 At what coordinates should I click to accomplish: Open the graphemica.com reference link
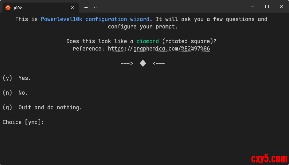click(159, 49)
